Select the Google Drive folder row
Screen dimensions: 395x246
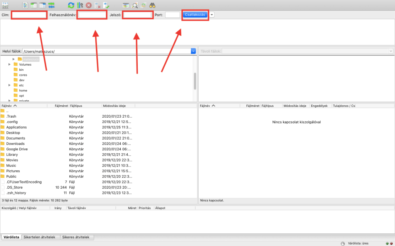pyautogui.click(x=99, y=149)
